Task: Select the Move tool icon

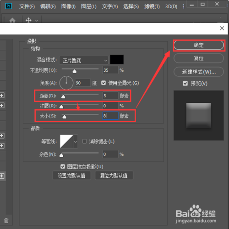Action: pos(28,20)
